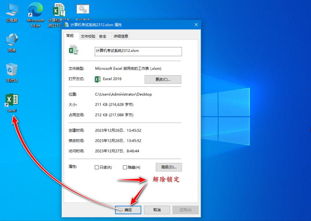Screen dimensions: 311x221
Task: Click the location path C:\Users\Administrator\Desktop
Action: 123,94
